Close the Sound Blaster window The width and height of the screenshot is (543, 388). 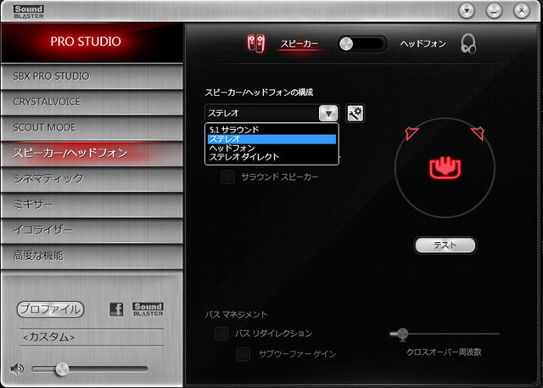(x=521, y=11)
